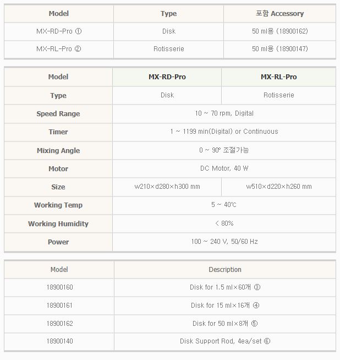Click the MX-RD-Pro model cell in top table
Screen dimensions: 340x360
(x=58, y=31)
